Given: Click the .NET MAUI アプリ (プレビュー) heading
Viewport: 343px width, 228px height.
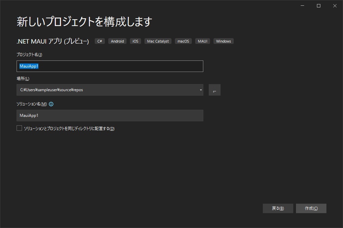Looking at the screenshot, I should tap(53, 41).
